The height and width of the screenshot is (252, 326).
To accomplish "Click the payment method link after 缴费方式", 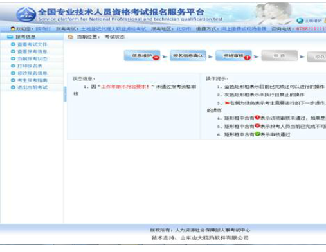I will click(244, 29).
